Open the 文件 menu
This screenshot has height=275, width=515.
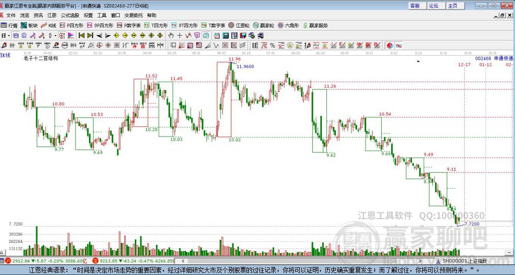(11, 16)
